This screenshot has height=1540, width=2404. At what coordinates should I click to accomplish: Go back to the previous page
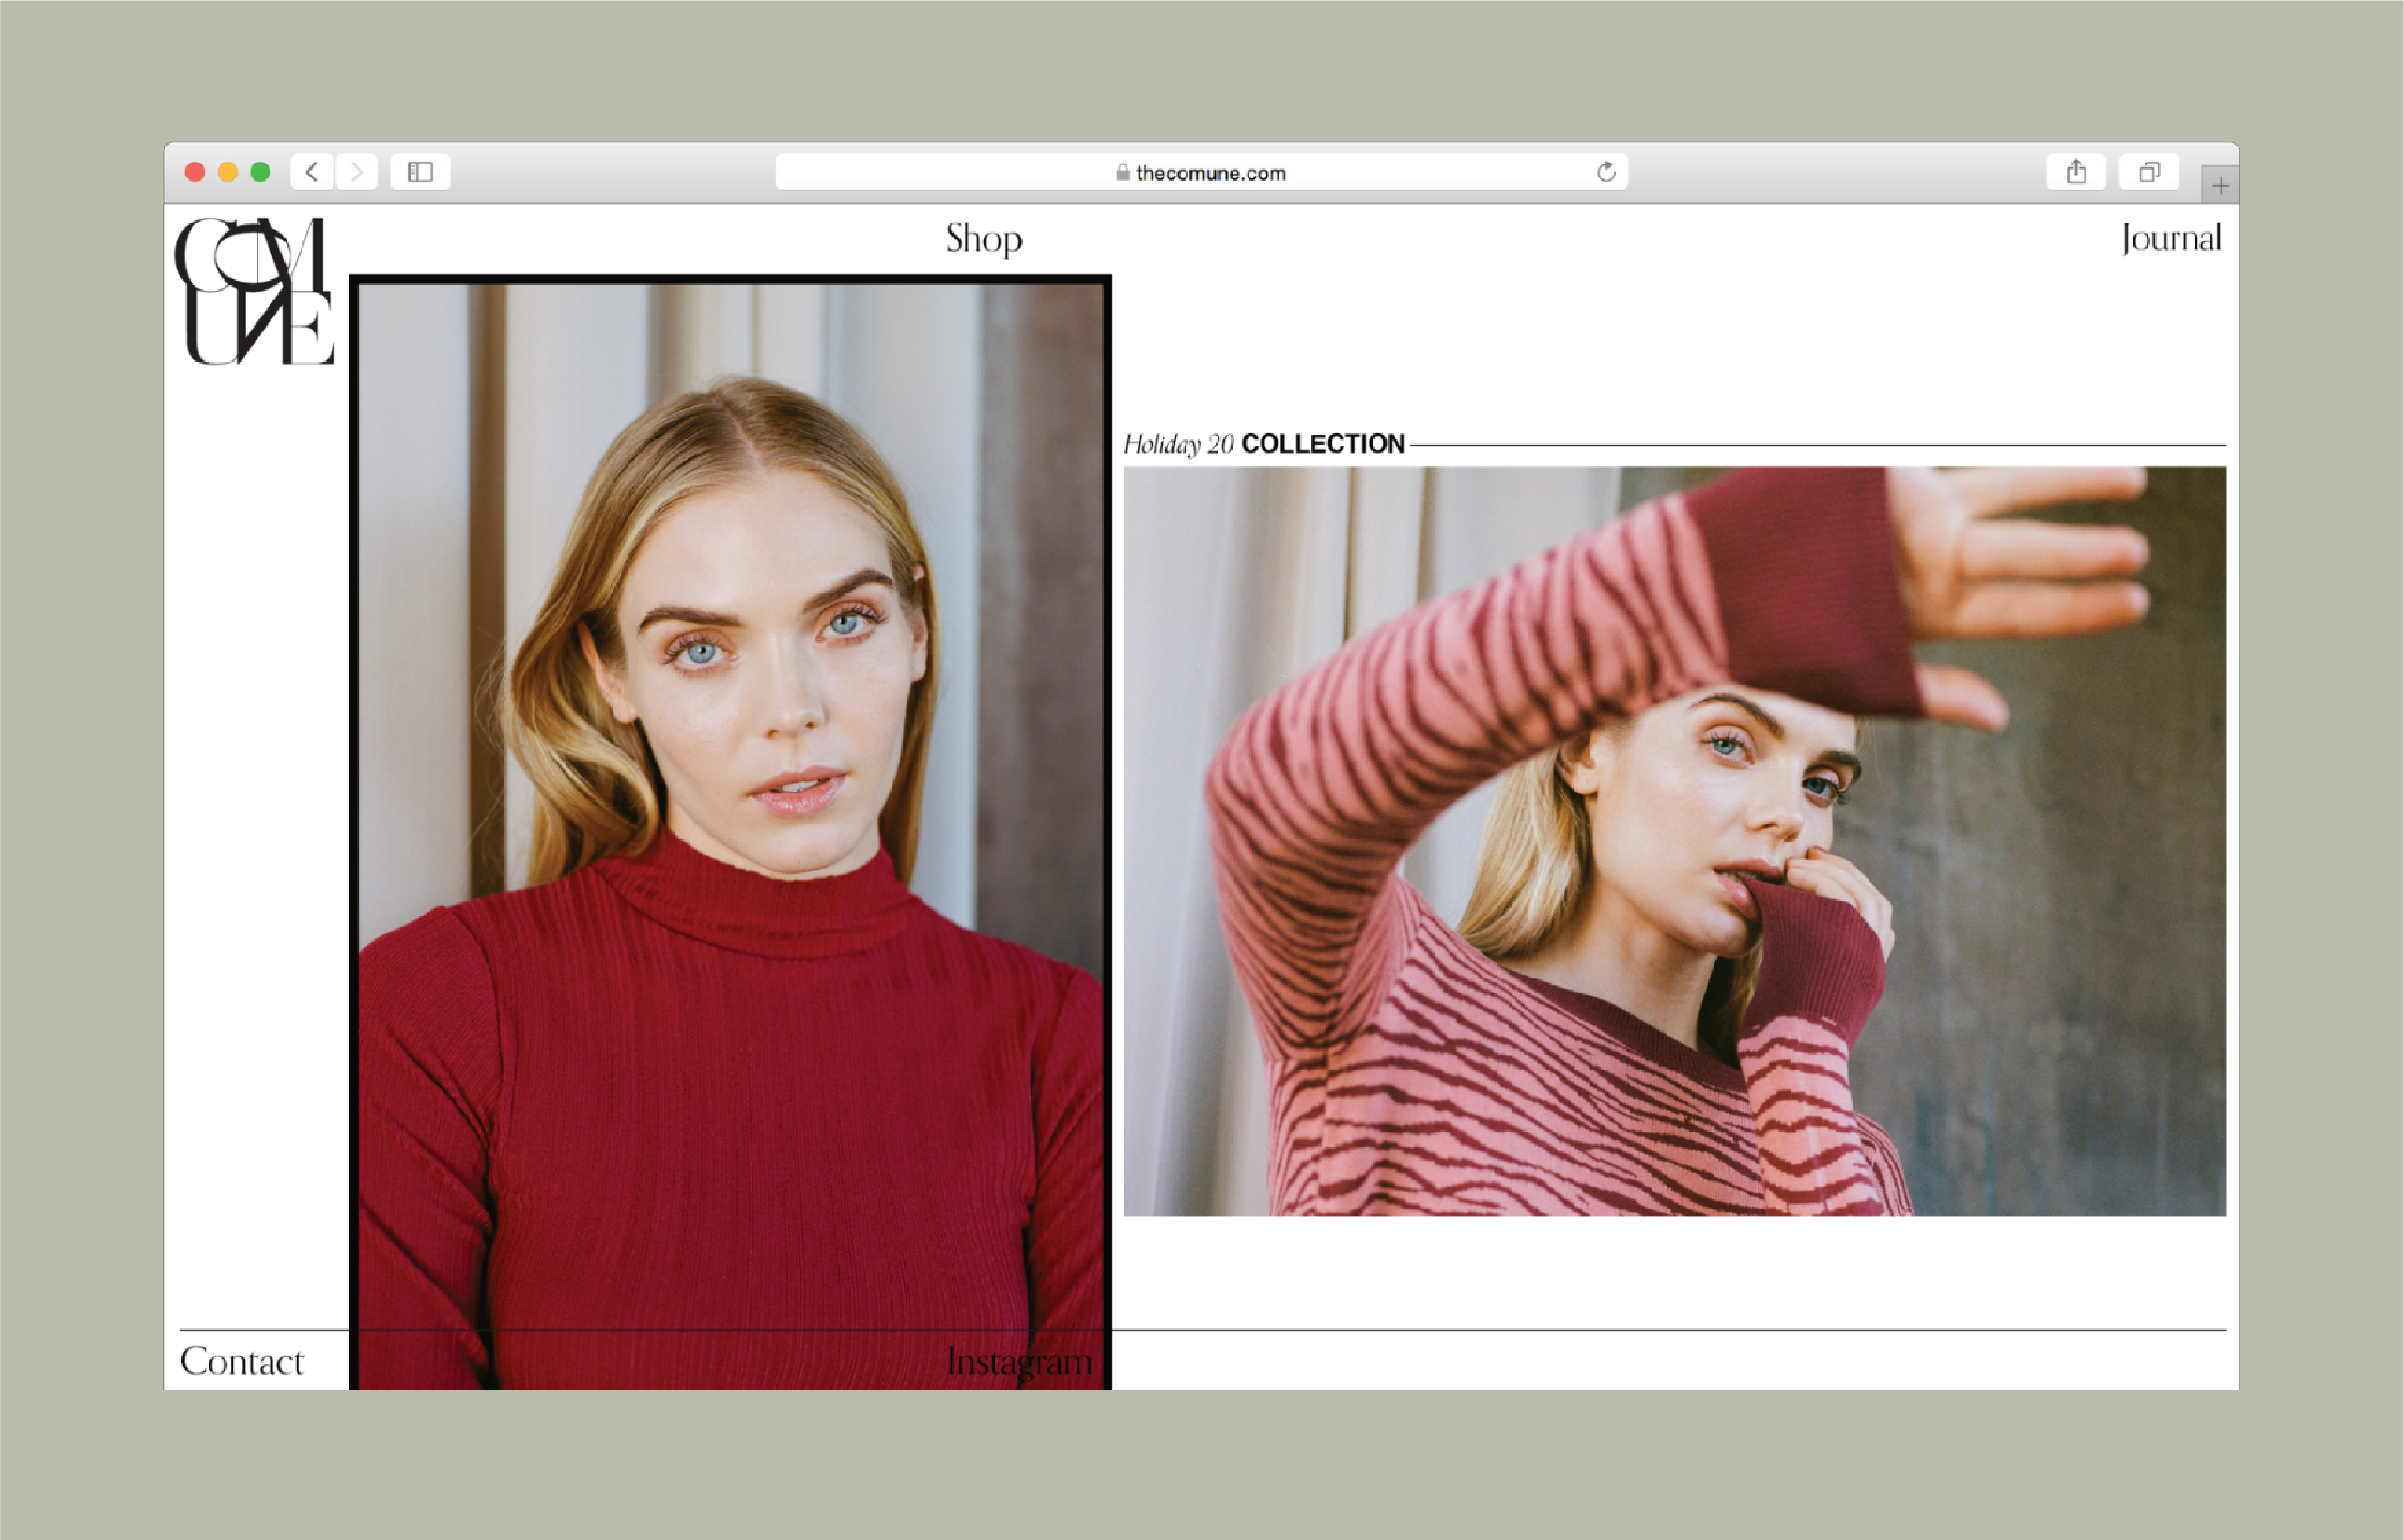(x=311, y=172)
